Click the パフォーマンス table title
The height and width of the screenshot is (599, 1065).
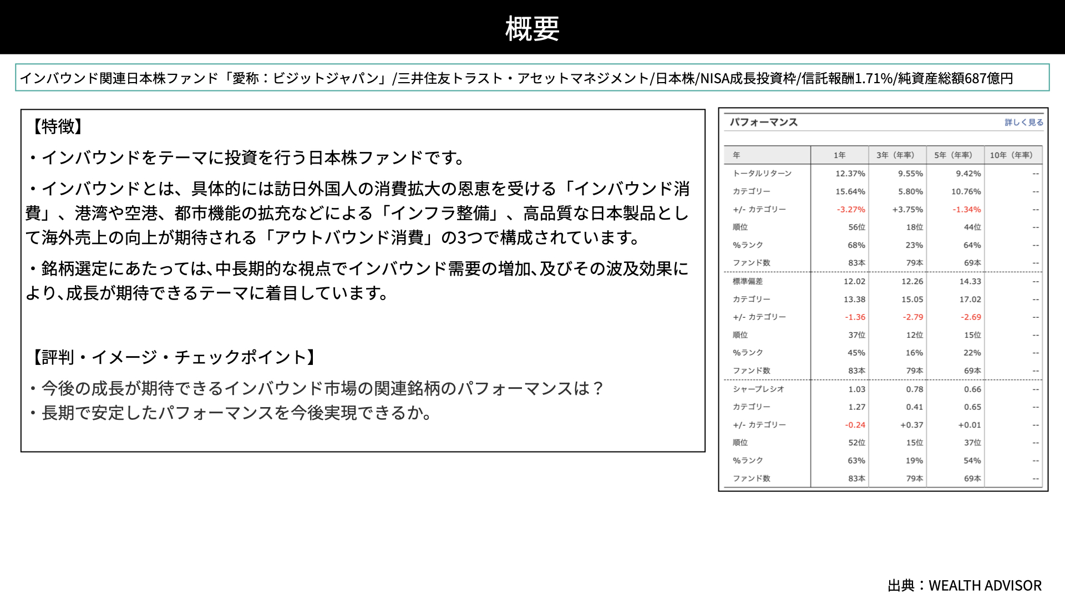click(763, 123)
